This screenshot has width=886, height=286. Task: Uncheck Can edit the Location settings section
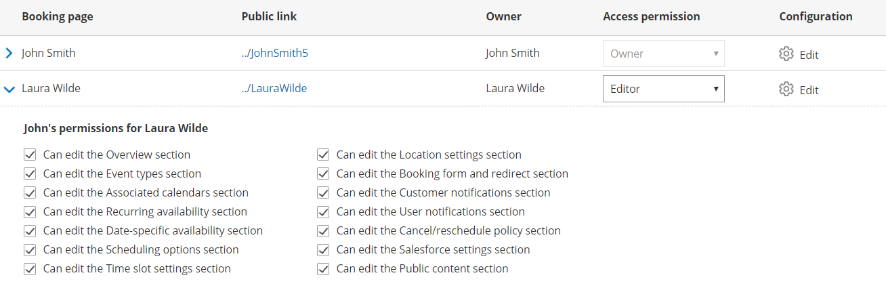click(x=323, y=155)
